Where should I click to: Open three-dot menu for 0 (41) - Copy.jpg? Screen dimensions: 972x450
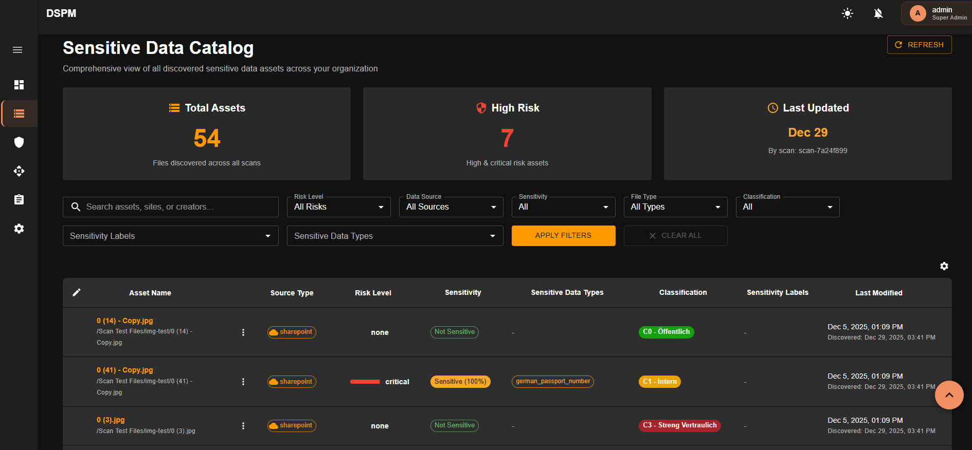point(243,382)
